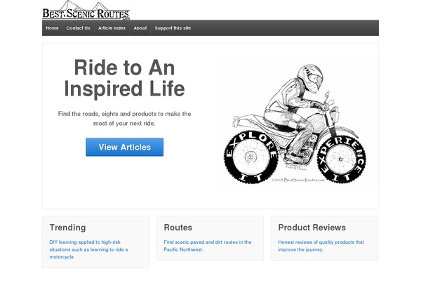Viewport: 421px width, 281px height.
Task: Click the copyright BestScenicRoutes.com text in the drawing
Action: [x=298, y=180]
